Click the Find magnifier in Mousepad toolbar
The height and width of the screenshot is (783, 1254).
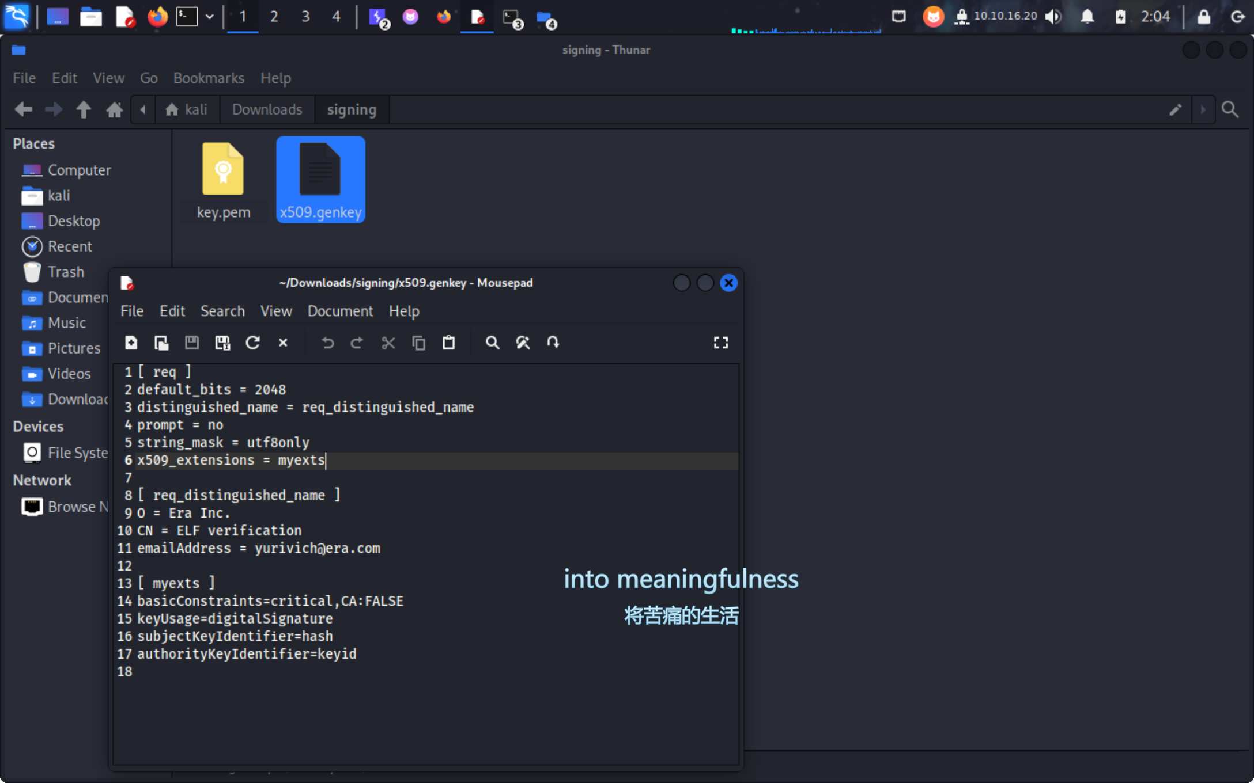(x=492, y=343)
